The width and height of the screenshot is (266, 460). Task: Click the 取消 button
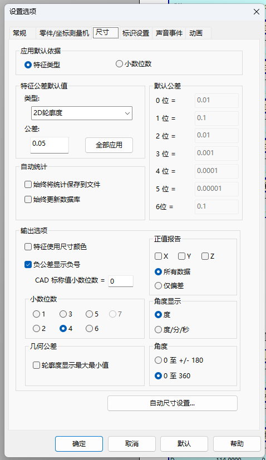[131, 443]
